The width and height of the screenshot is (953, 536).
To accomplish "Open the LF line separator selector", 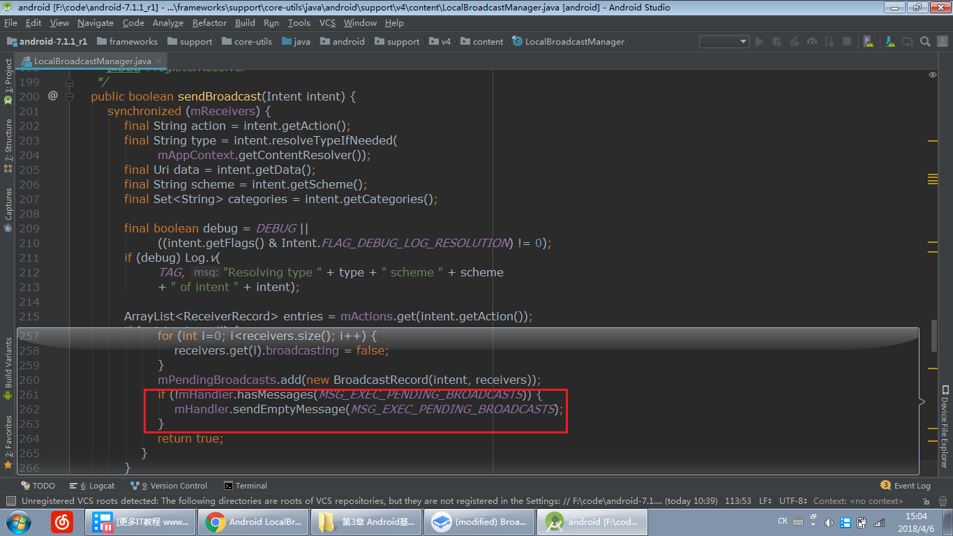I will pos(765,501).
